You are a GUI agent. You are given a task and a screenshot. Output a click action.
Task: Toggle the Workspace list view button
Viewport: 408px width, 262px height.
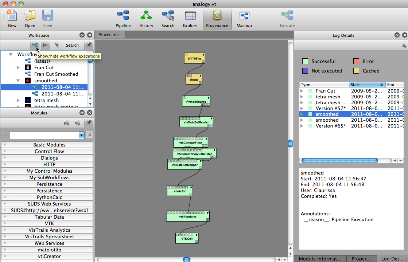click(45, 45)
